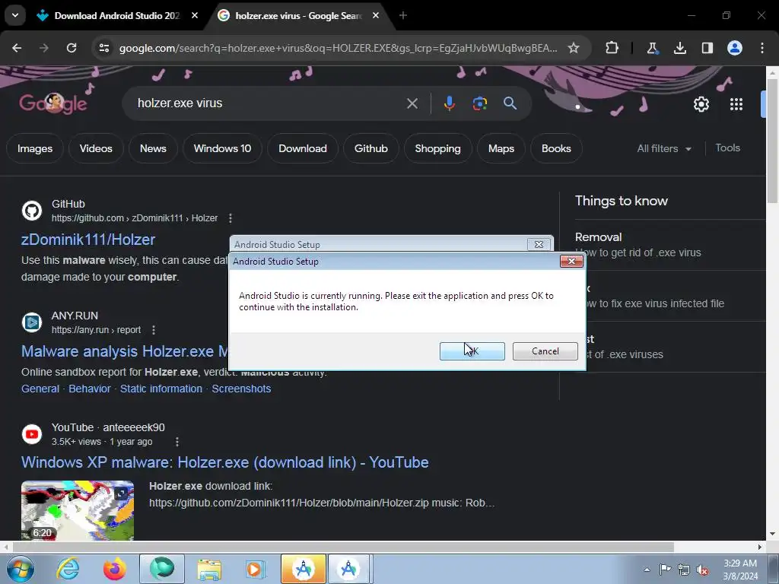The height and width of the screenshot is (584, 779).
Task: Open zDominik111/Holzer GitHub result
Action: click(88, 240)
